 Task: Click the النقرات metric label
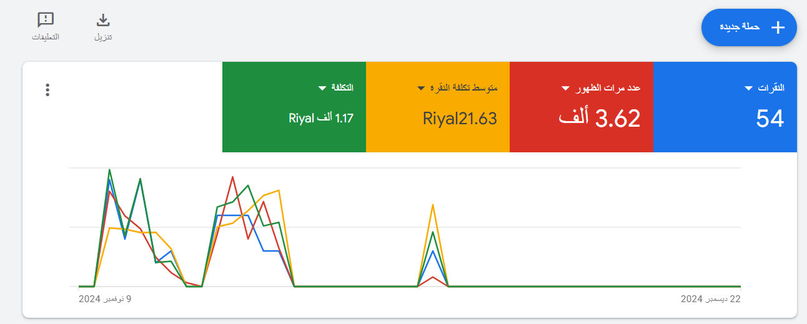(771, 88)
